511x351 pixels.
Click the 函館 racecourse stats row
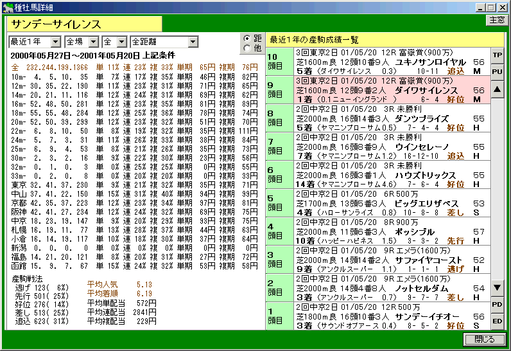tap(134, 266)
